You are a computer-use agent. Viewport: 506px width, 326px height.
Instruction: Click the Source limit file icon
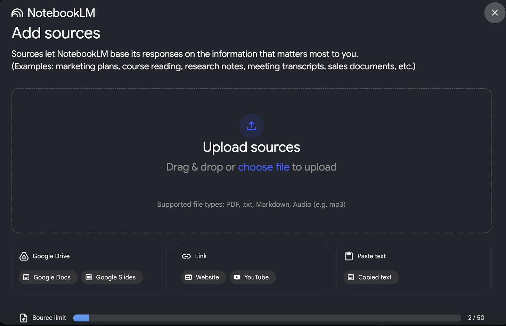(x=24, y=318)
